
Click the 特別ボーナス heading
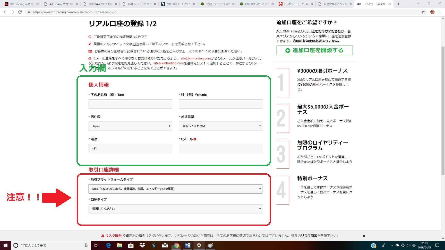[312, 178]
